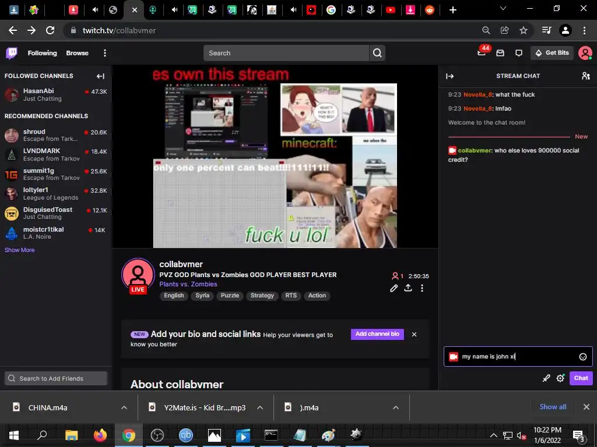Open moistcr1tikal recommended channel
Viewport: 597px width, 447px height.
point(55,233)
